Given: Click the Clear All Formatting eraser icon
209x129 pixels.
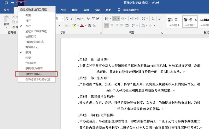Looking at the screenshot, I should 88,19.
